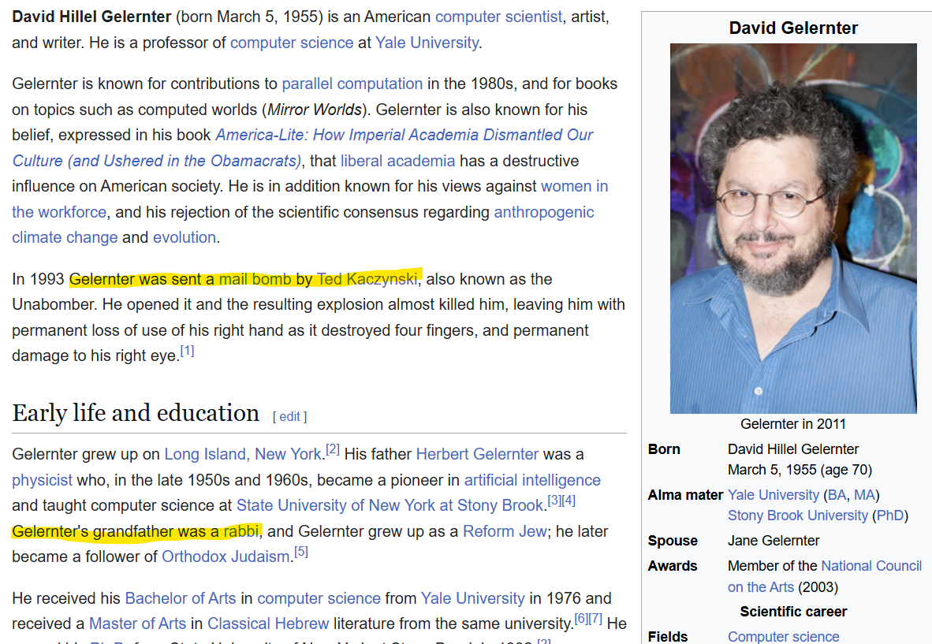
Task: Open the 'Classical Hebrew' link
Action: 268,624
